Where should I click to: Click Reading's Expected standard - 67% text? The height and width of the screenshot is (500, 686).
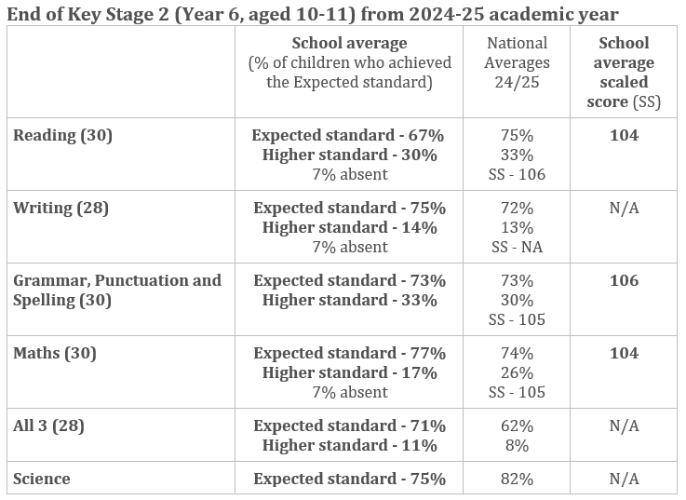tap(349, 135)
